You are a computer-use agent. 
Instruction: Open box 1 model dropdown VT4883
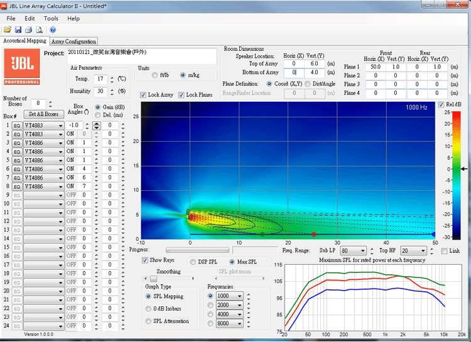point(43,126)
